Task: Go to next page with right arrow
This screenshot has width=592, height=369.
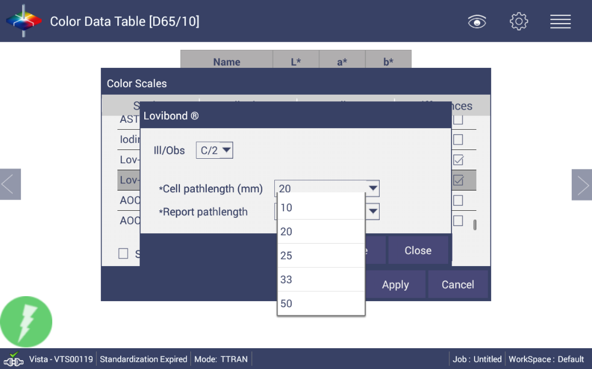Action: 582,184
